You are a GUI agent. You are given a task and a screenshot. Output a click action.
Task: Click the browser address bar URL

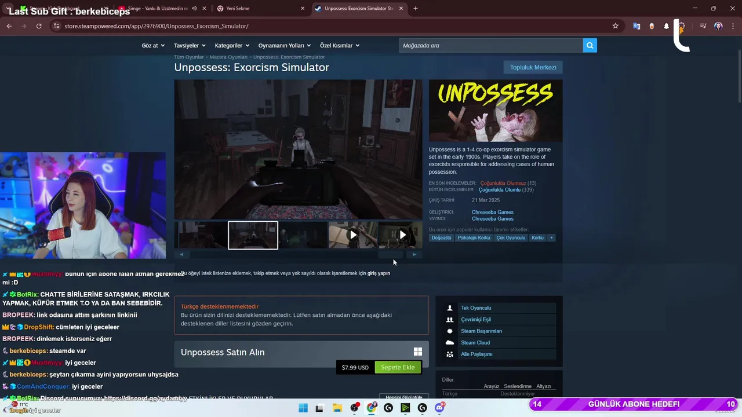[157, 26]
